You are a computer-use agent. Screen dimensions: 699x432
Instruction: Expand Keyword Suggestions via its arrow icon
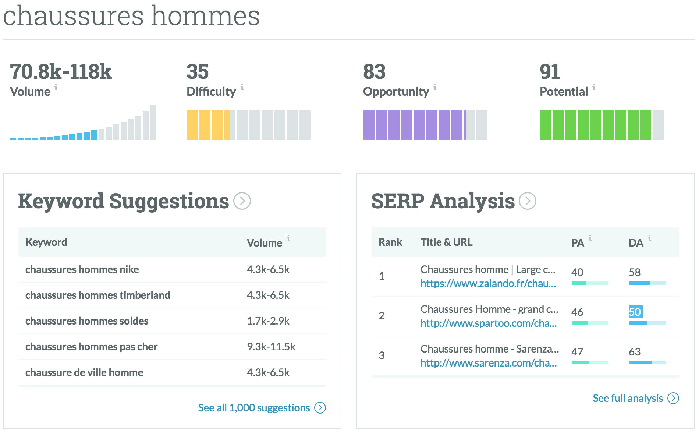tap(242, 201)
